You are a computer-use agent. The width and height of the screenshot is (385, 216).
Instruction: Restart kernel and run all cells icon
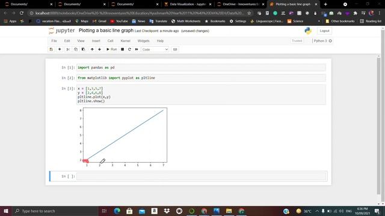point(137,49)
